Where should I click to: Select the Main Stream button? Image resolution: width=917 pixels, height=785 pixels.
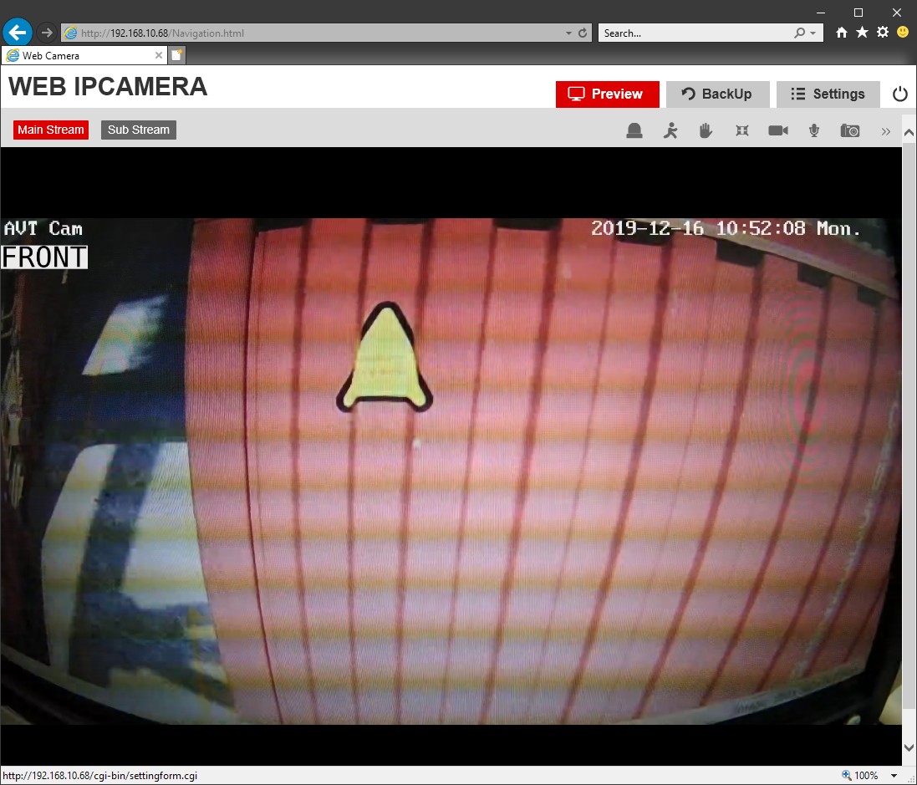(x=51, y=130)
